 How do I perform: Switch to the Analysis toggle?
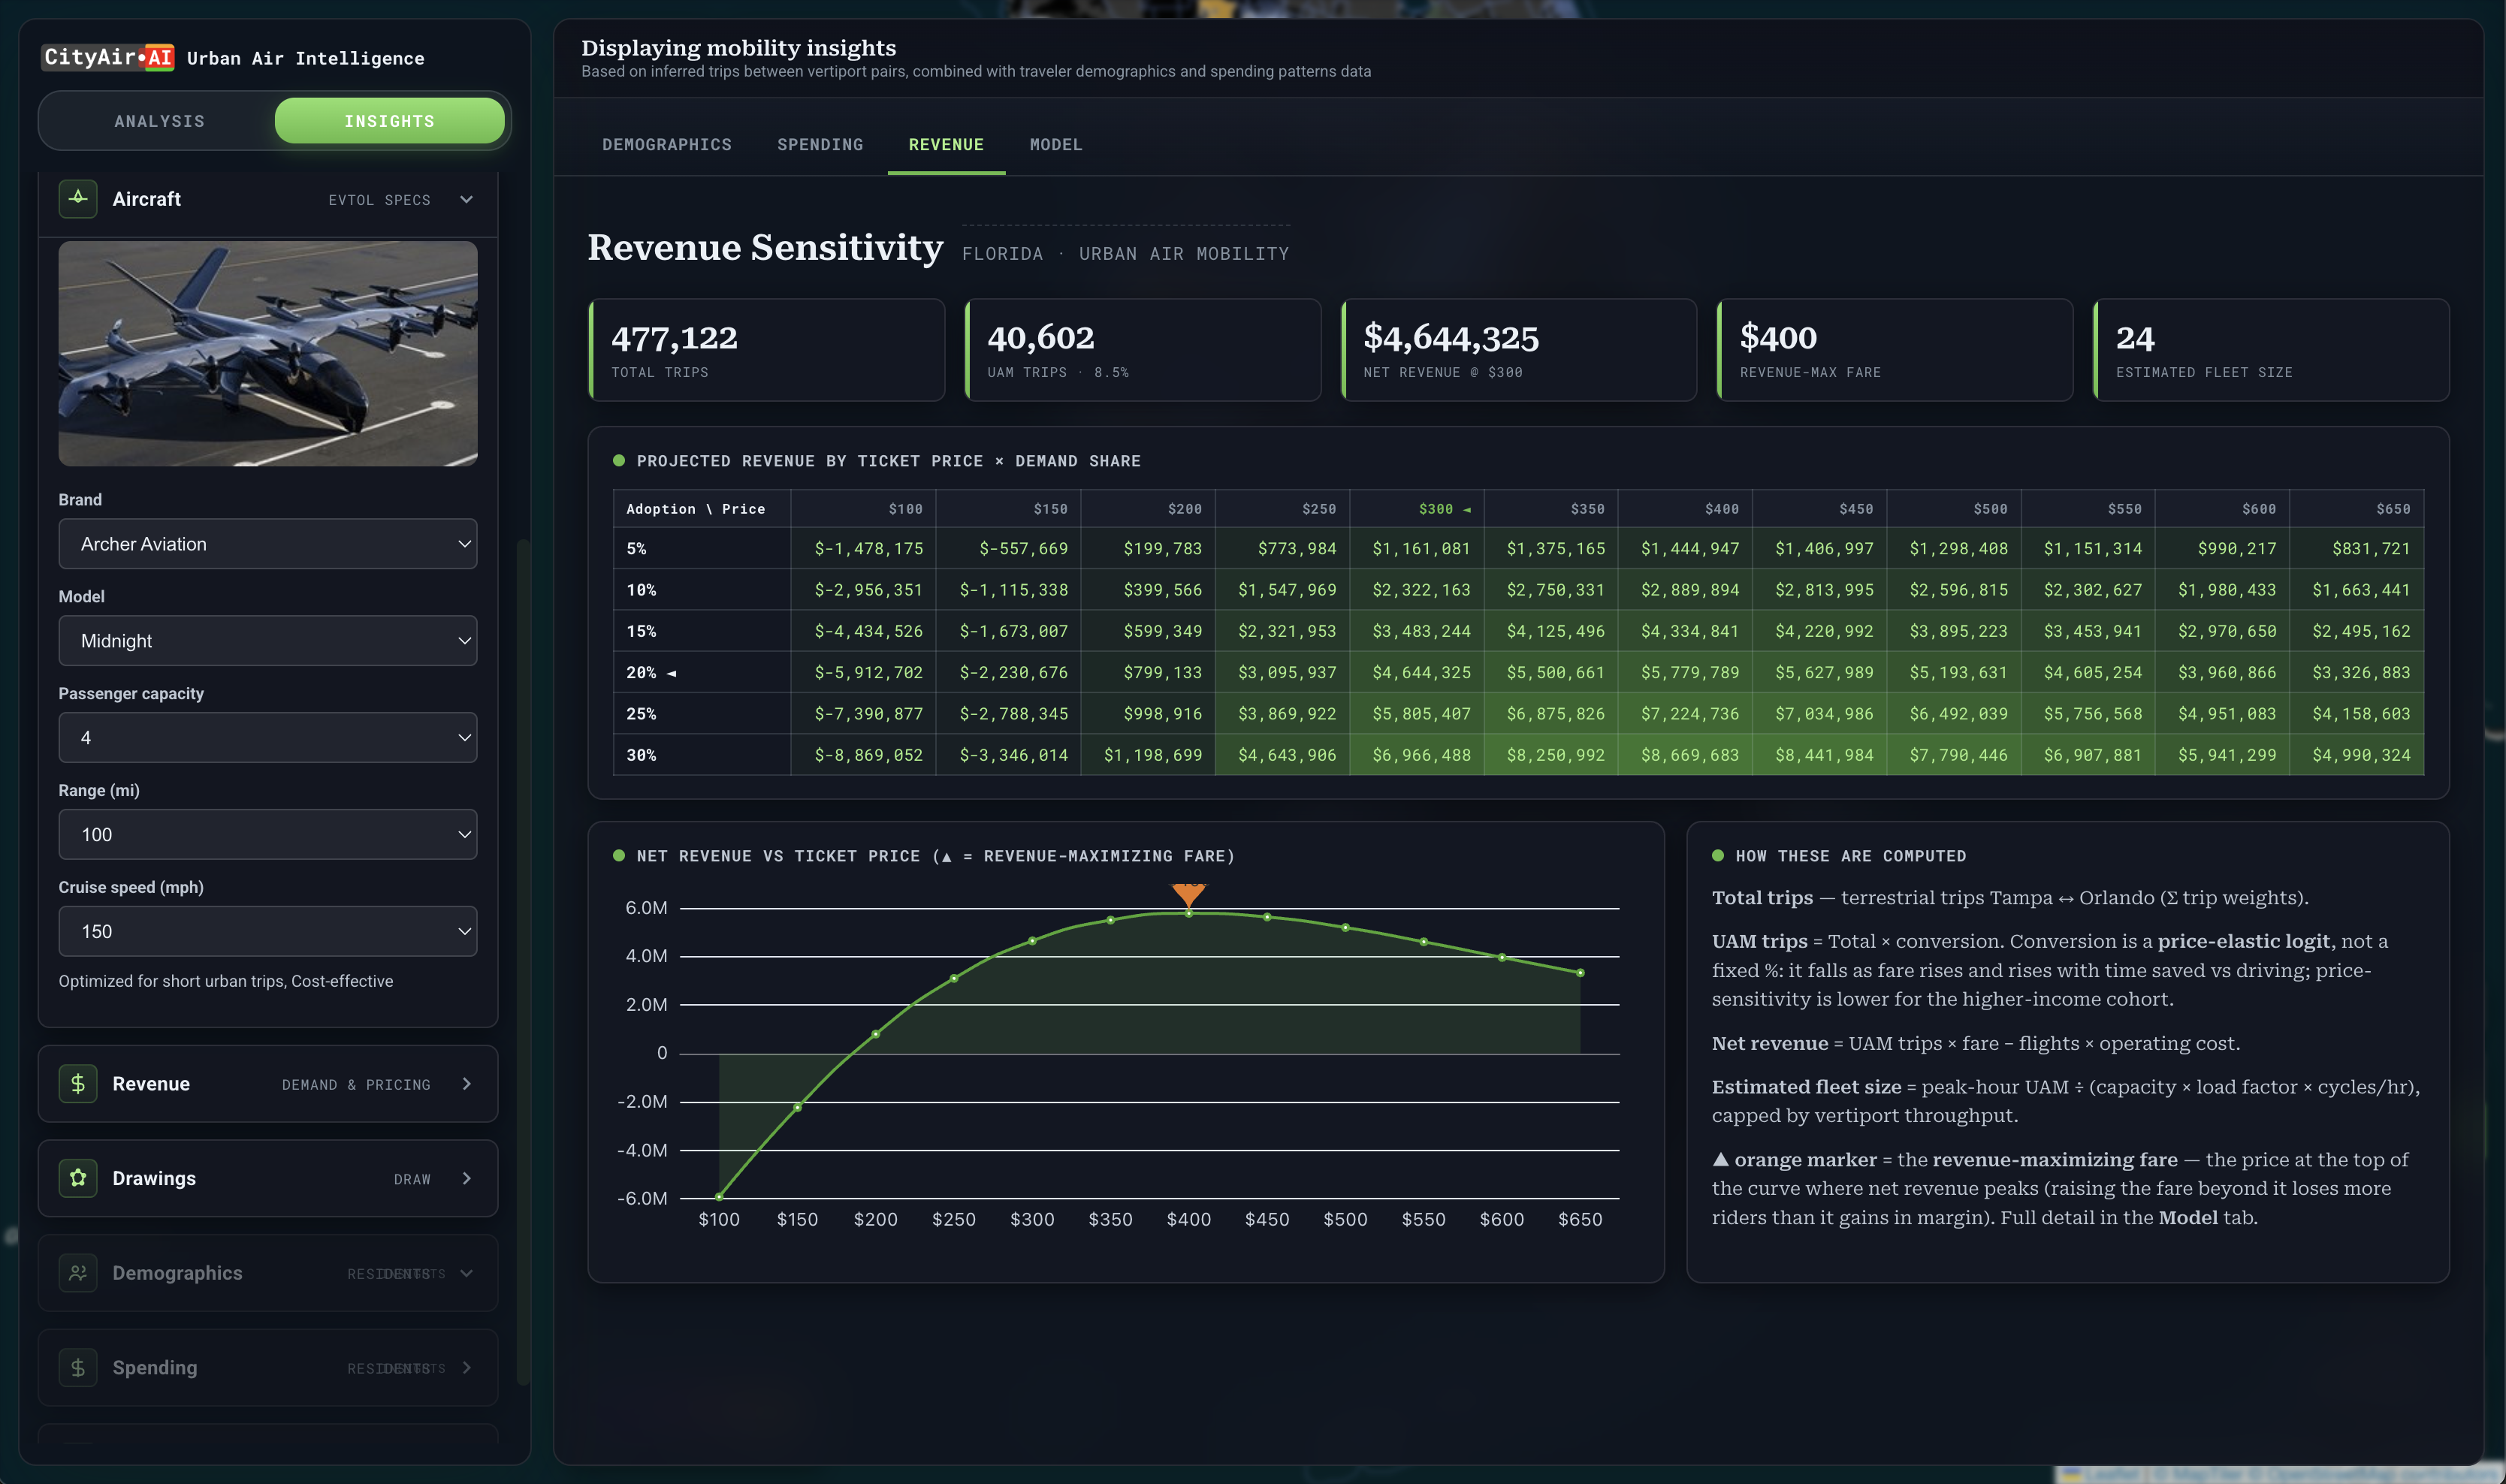click(159, 121)
